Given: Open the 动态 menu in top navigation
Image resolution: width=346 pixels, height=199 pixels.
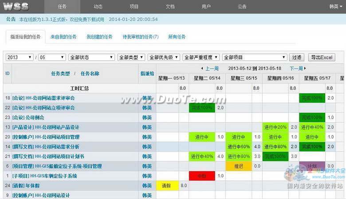Looking at the screenshot, I should [98, 7].
